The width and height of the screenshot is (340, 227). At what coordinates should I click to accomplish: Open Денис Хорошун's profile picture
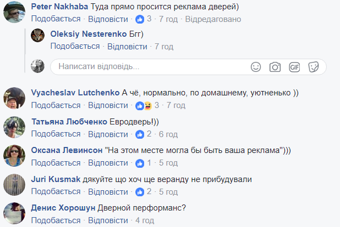coord(14,213)
